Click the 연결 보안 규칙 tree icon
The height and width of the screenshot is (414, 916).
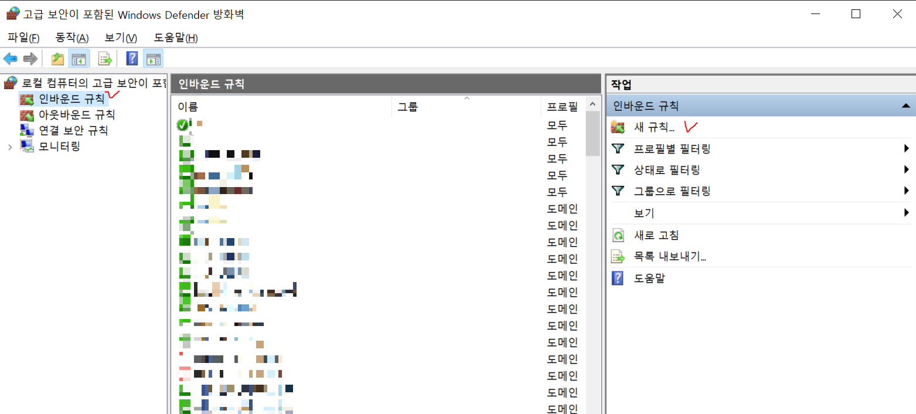point(27,130)
